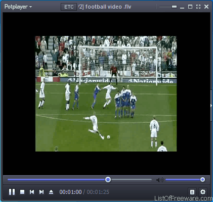Click the ETC format button

tap(69, 7)
